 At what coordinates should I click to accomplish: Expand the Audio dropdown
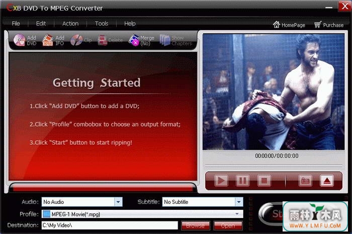click(118, 202)
